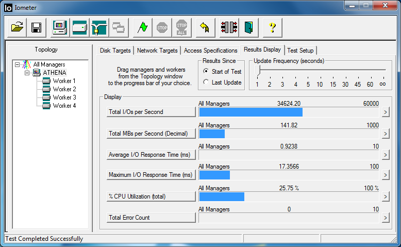Click the 25.75 % CPU value

[289, 188]
